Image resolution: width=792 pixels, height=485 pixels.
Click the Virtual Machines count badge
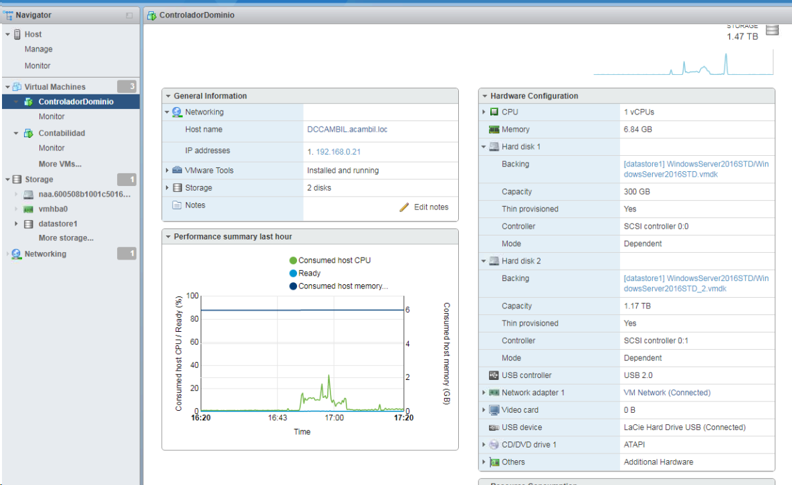(126, 86)
